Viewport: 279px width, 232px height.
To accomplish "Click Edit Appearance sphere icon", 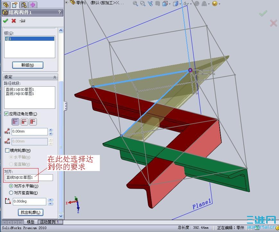I will 196,4.
